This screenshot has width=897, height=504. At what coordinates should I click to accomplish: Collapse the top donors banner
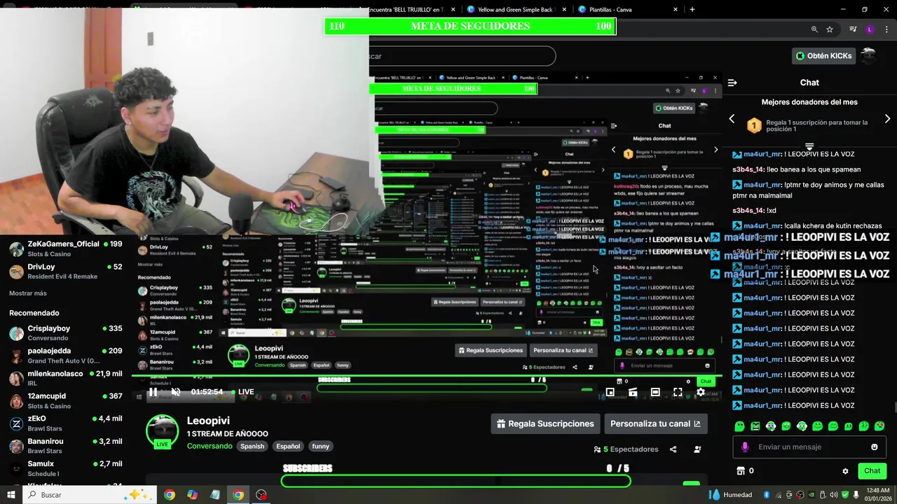(809, 147)
